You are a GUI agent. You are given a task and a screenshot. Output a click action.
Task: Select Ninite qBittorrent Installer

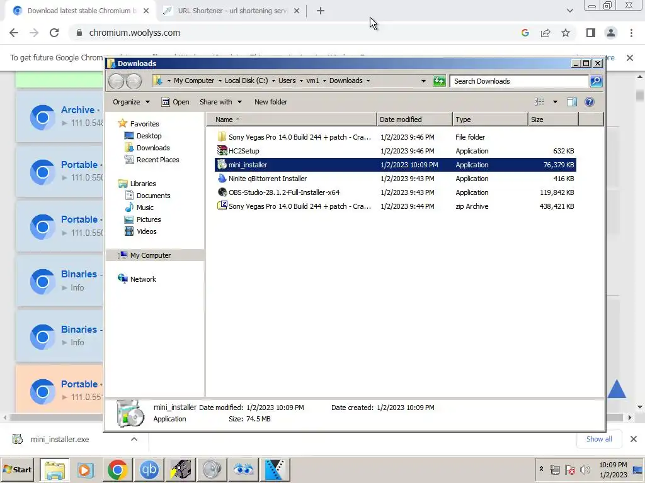click(x=396, y=179)
